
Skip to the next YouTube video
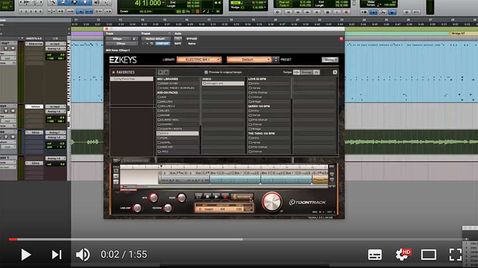(x=56, y=255)
